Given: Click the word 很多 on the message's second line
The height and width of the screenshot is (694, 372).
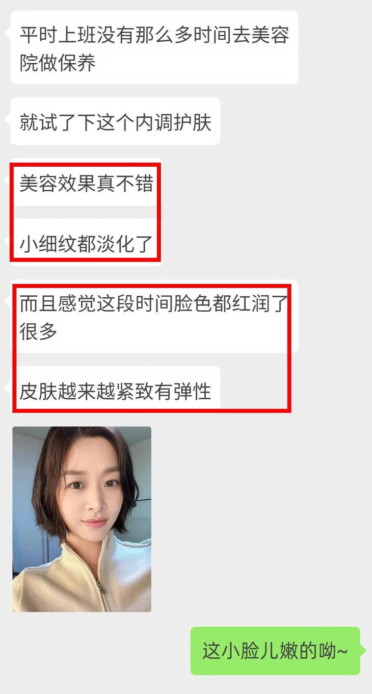Looking at the screenshot, I should (38, 331).
